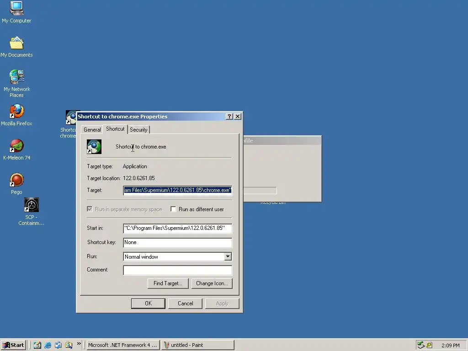Click the Target location value 122.0.6261.85
The width and height of the screenshot is (468, 351).
139,178
